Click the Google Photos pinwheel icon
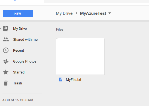Screen dimensions: 149x106 point(6,61)
